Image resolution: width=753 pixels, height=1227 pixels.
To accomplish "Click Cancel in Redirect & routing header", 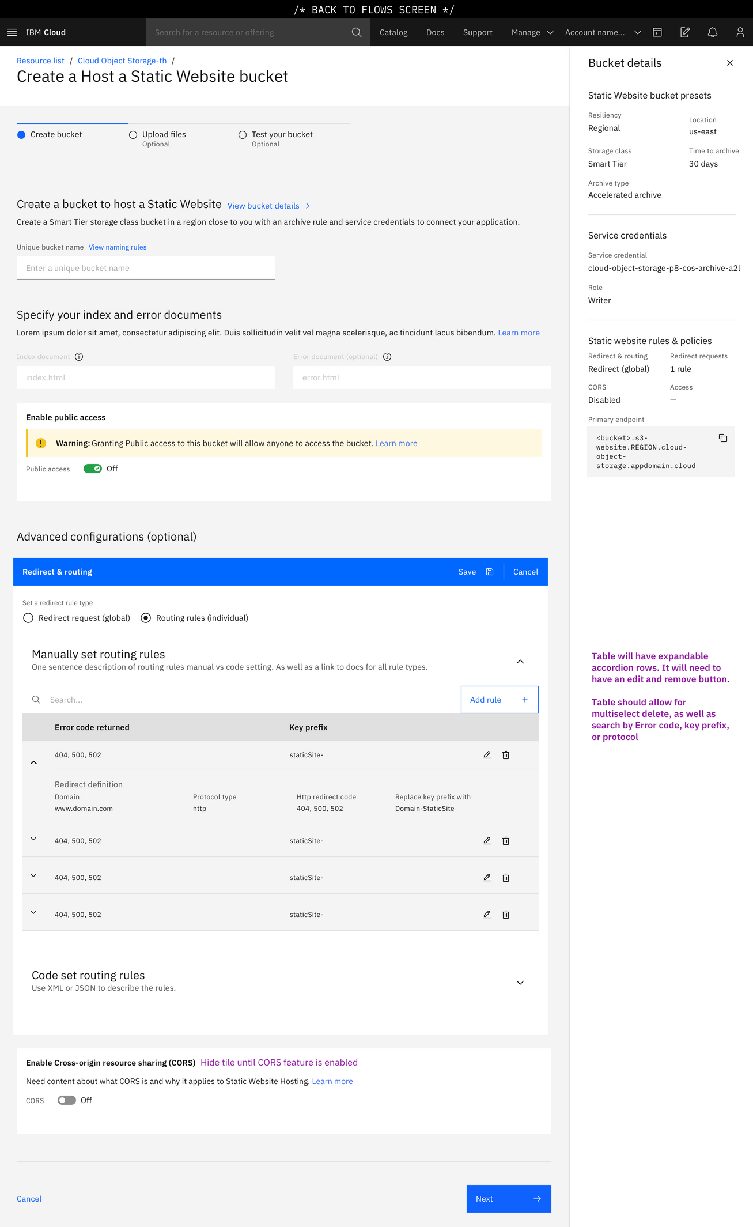I will click(525, 572).
